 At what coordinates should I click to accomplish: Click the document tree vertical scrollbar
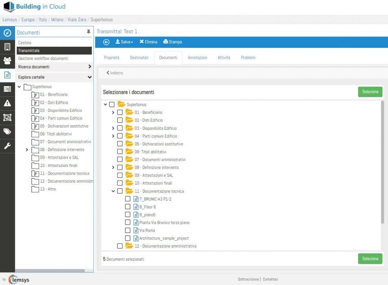[382, 162]
